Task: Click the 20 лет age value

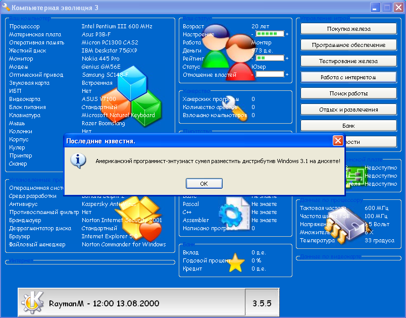Action: [260, 26]
